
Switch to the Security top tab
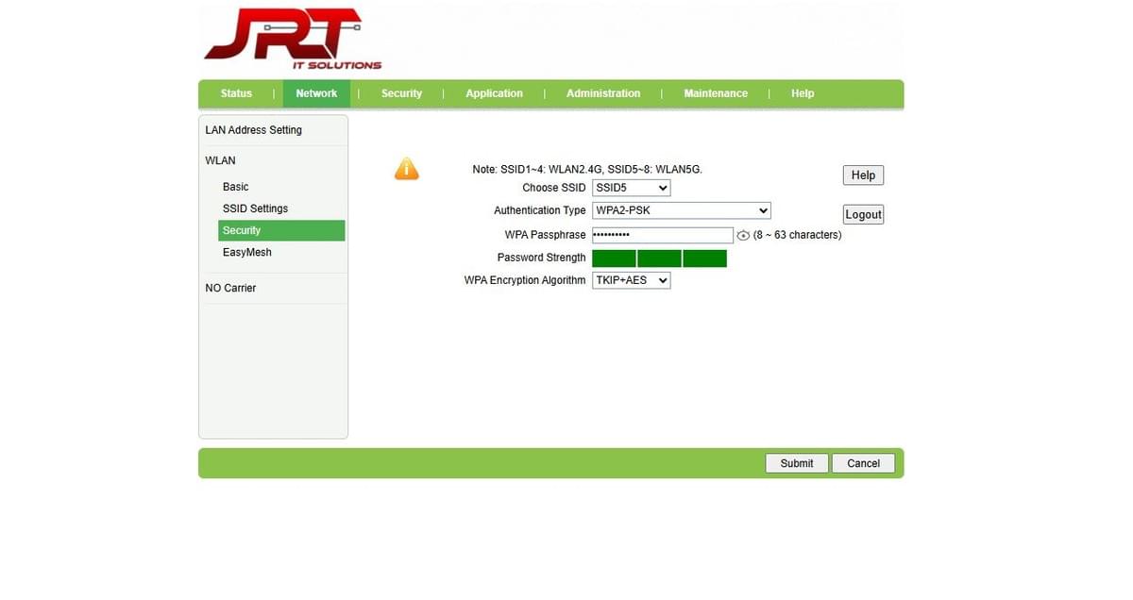tap(401, 93)
